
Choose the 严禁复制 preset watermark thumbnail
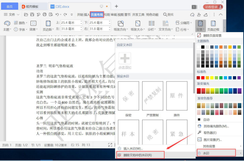coord(153,96)
